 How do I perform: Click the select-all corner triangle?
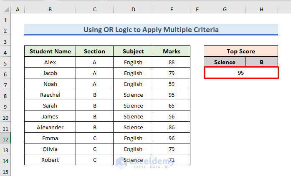[x=5, y=9]
